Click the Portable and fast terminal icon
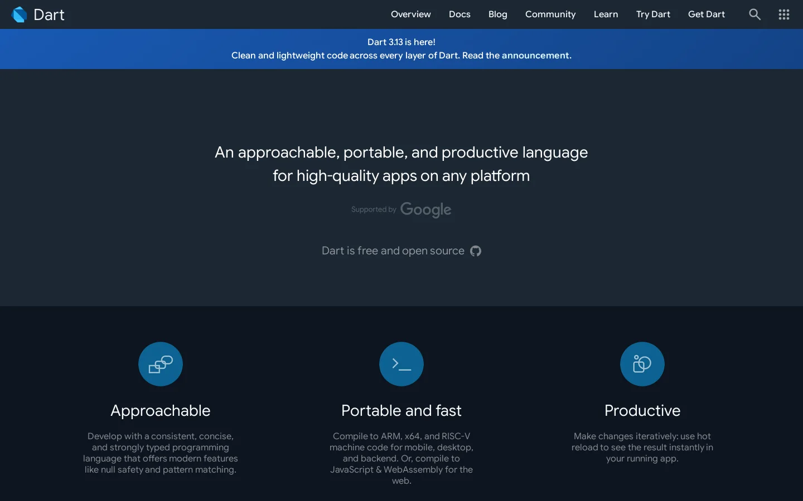Image resolution: width=803 pixels, height=501 pixels. [401, 364]
